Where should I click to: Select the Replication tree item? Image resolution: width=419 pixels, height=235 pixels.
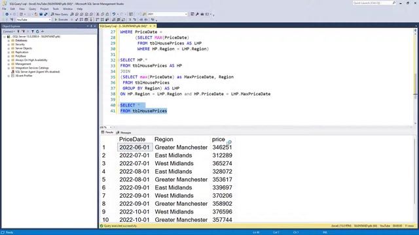[22, 52]
